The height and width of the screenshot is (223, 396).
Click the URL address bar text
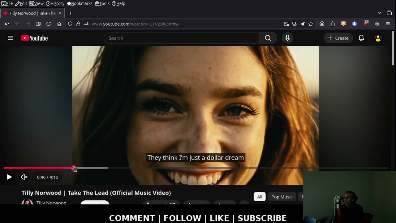[x=135, y=24]
